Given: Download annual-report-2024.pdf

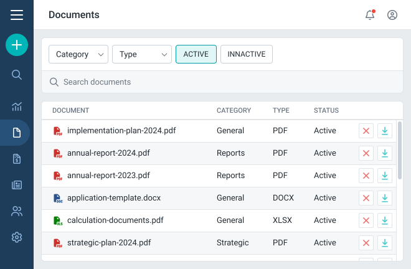Looking at the screenshot, I should tap(385, 153).
